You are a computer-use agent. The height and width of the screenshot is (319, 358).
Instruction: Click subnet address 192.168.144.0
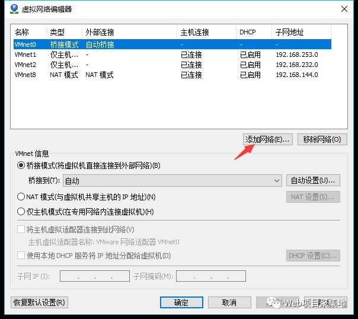pyautogui.click(x=297, y=75)
